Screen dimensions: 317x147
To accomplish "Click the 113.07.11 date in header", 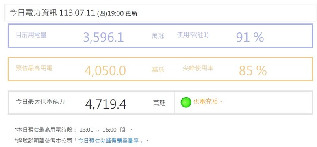I will pos(77,13).
